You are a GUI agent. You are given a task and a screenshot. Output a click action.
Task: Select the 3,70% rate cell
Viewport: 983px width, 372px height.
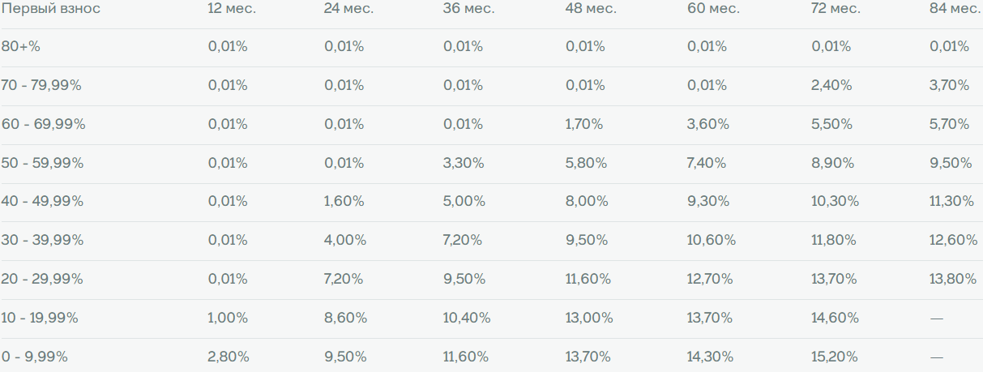[x=950, y=85]
